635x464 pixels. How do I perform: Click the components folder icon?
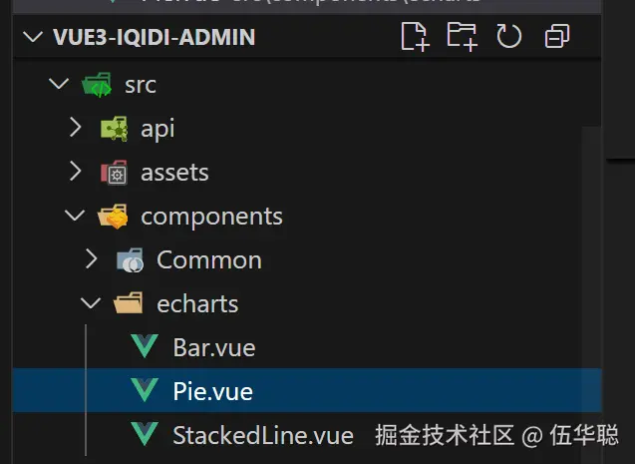[111, 217]
